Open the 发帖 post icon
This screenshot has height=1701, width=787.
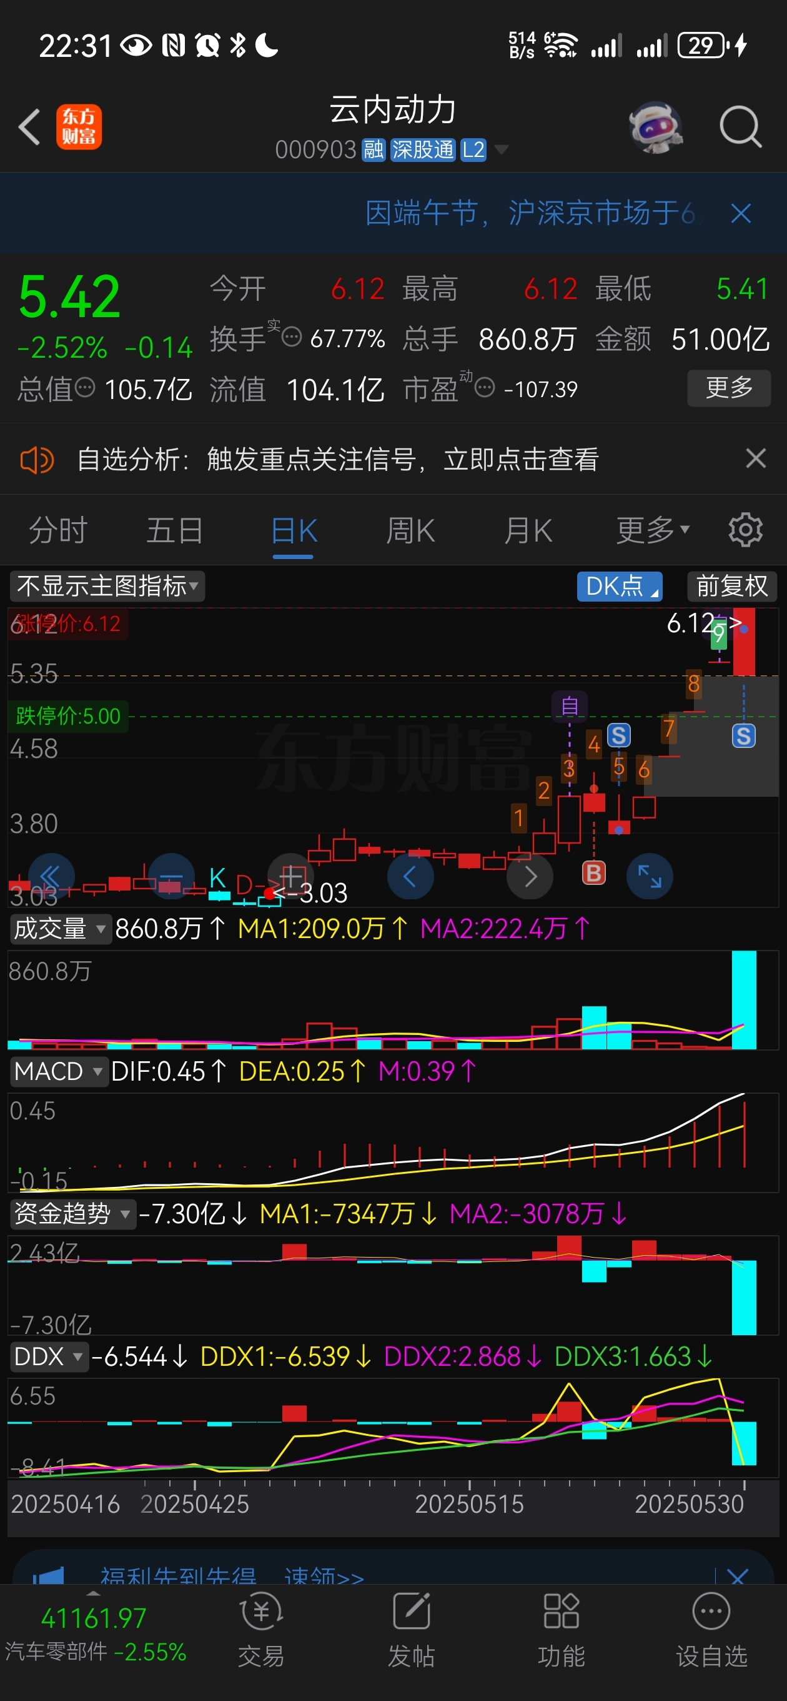click(411, 1629)
